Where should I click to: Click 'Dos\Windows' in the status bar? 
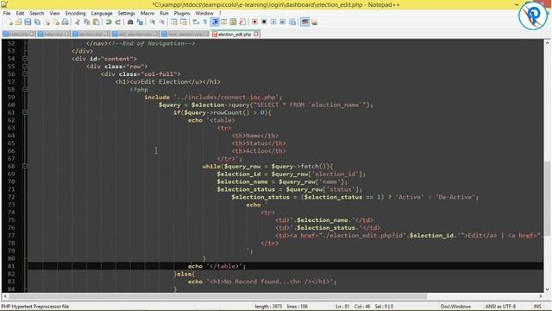(455, 307)
